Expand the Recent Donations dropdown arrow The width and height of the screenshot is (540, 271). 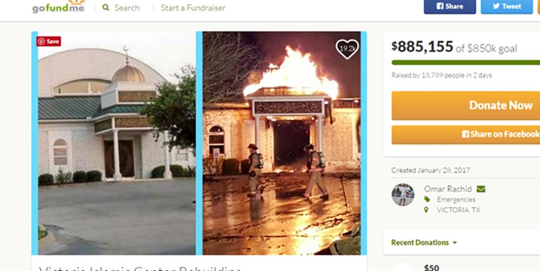pyautogui.click(x=455, y=243)
